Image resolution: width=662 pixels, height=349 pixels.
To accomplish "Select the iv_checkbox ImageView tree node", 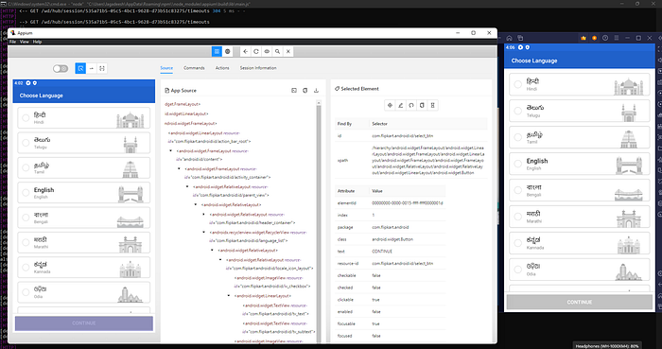I will tap(272, 282).
